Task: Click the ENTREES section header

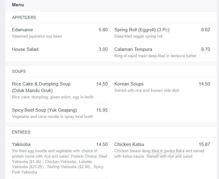Action: (21, 132)
